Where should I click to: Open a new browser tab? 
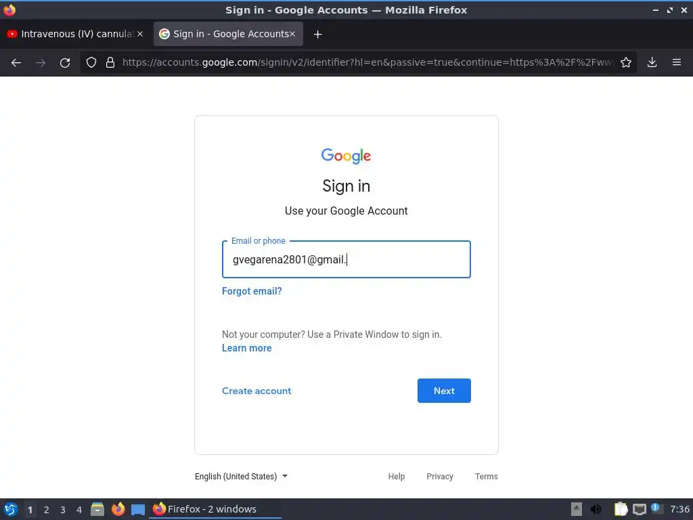[317, 34]
